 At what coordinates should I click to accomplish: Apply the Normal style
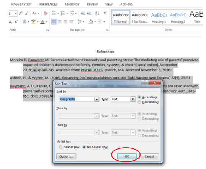pos(121,18)
